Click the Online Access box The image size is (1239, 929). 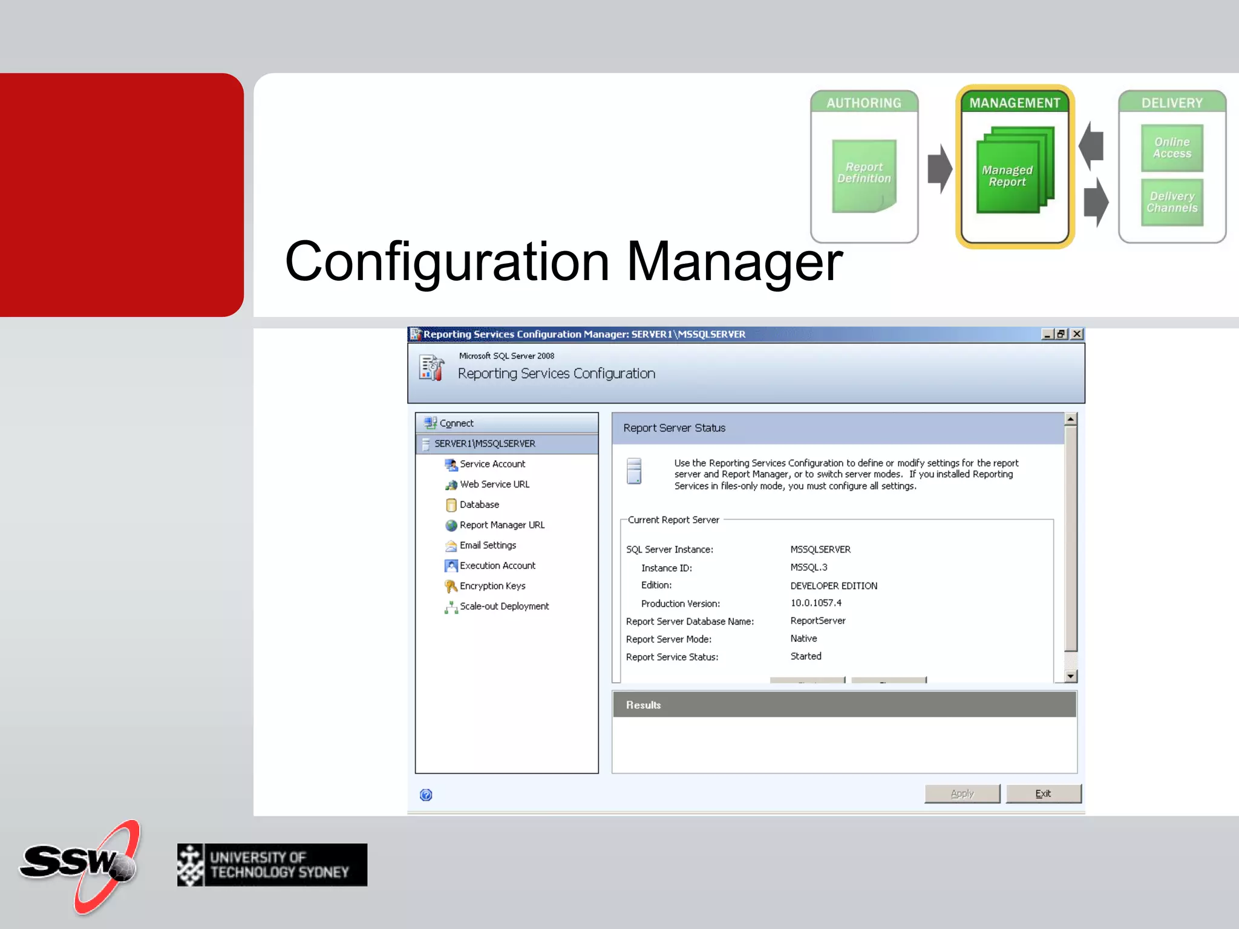(1172, 148)
